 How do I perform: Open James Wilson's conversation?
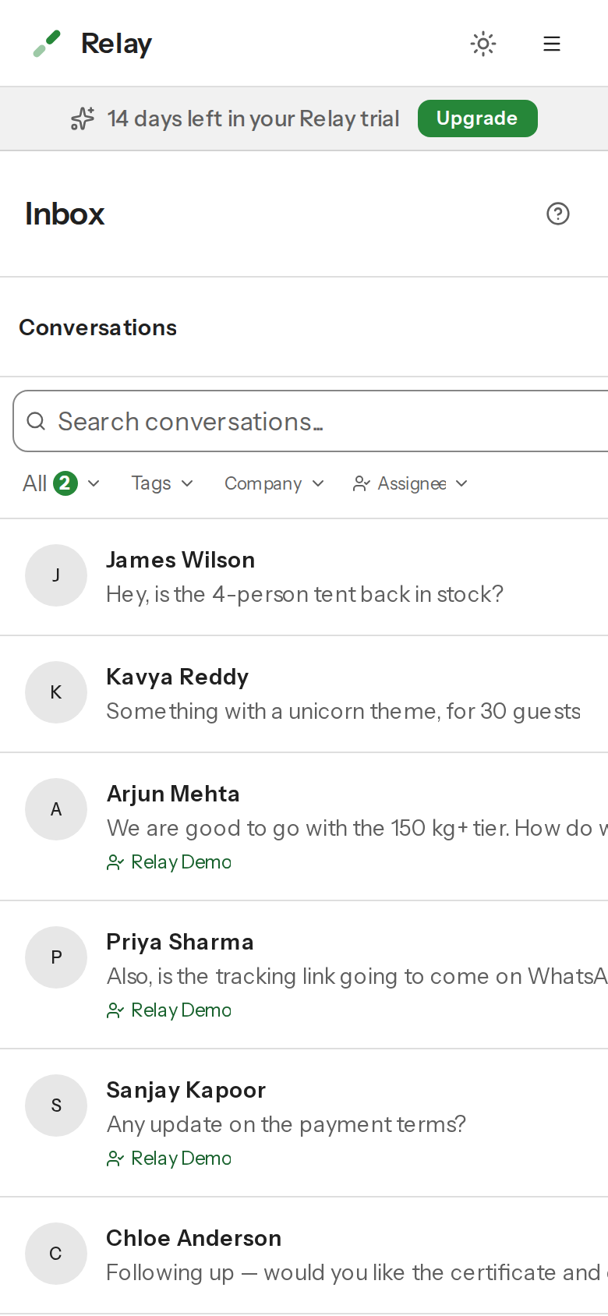pyautogui.click(x=304, y=577)
